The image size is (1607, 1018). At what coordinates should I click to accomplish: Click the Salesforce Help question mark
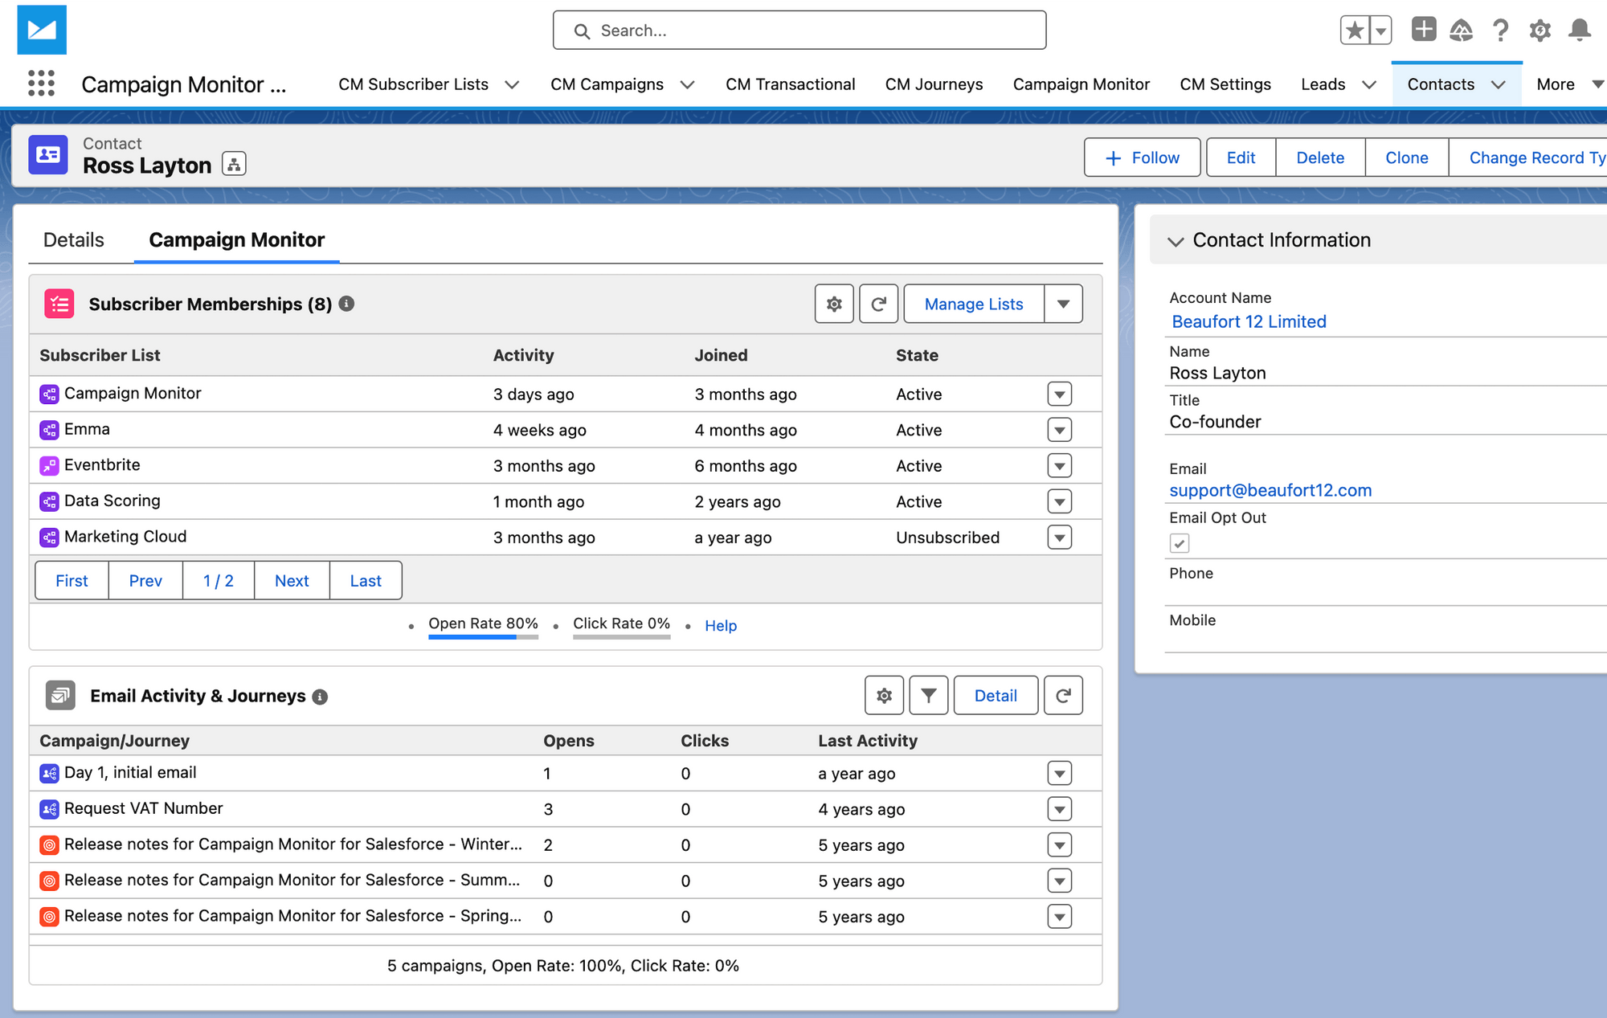[x=1499, y=31]
